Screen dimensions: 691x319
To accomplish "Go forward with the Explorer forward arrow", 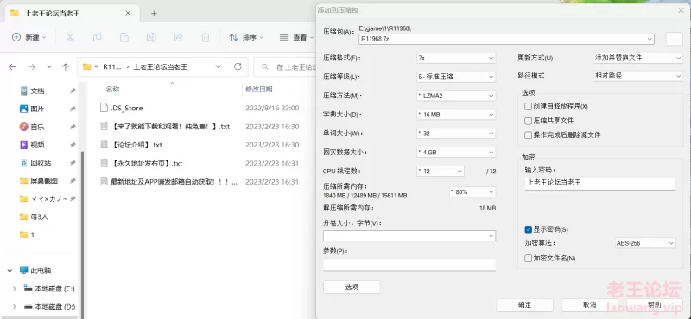I will coord(32,67).
